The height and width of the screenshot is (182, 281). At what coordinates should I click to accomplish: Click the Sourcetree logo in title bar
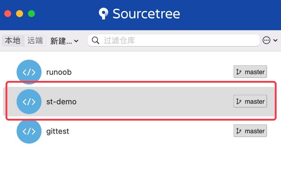[x=103, y=14]
